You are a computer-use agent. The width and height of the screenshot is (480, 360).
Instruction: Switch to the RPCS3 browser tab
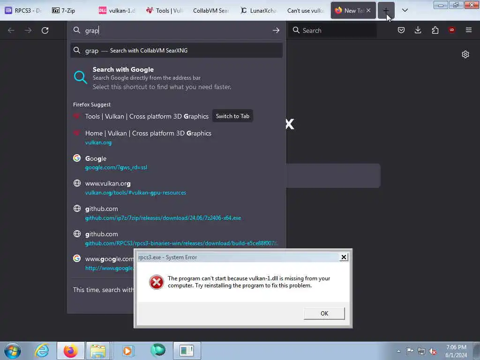(x=23, y=10)
